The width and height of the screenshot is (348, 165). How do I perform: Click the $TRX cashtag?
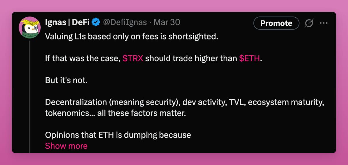tap(133, 58)
